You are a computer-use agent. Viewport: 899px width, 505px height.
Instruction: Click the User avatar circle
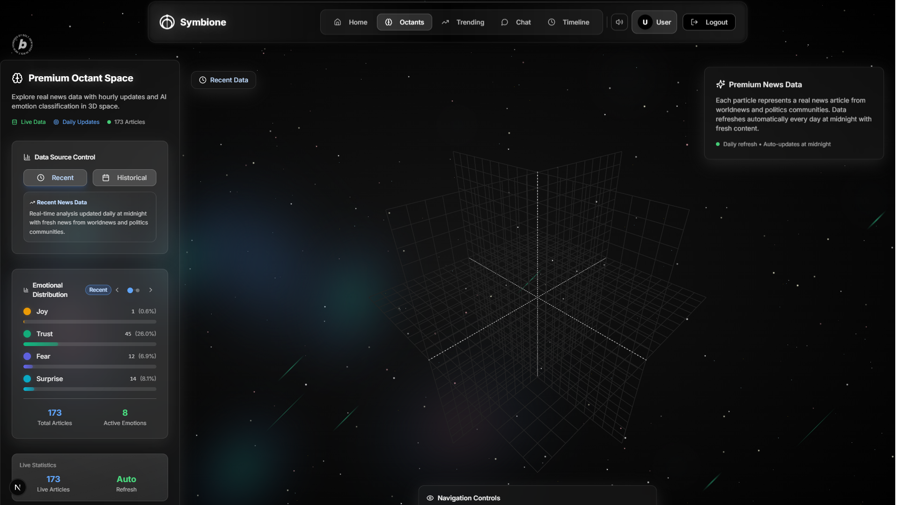pos(645,22)
